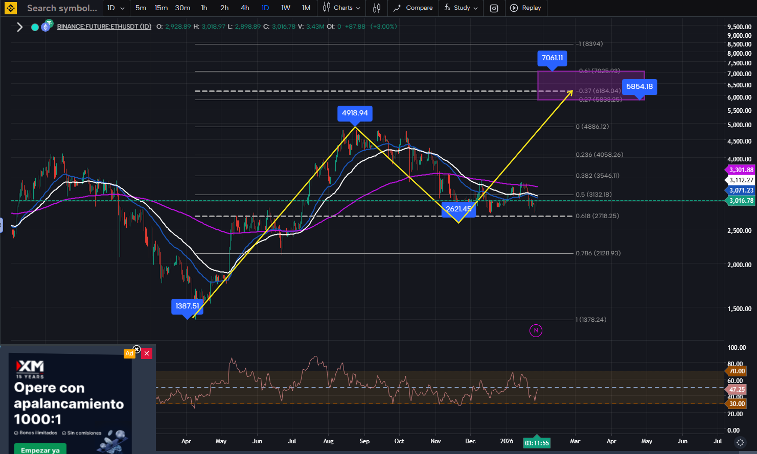Close the XM ad with red X
Viewport: 757px width, 454px height.
[147, 353]
